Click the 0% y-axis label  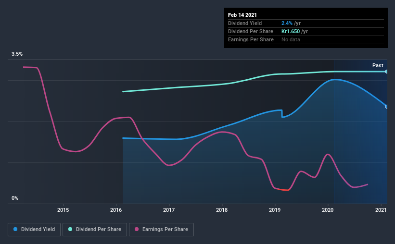[15, 198]
